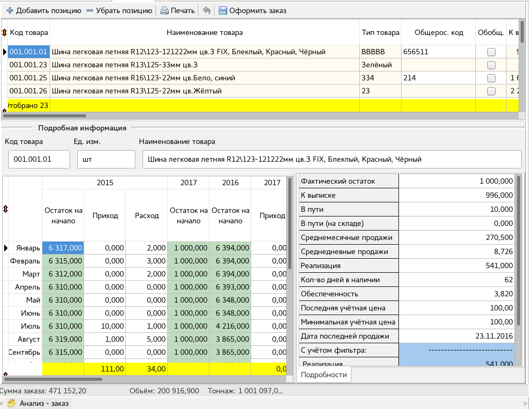Open the 'Анализ - заказ' bottom tab

[x=44, y=403]
